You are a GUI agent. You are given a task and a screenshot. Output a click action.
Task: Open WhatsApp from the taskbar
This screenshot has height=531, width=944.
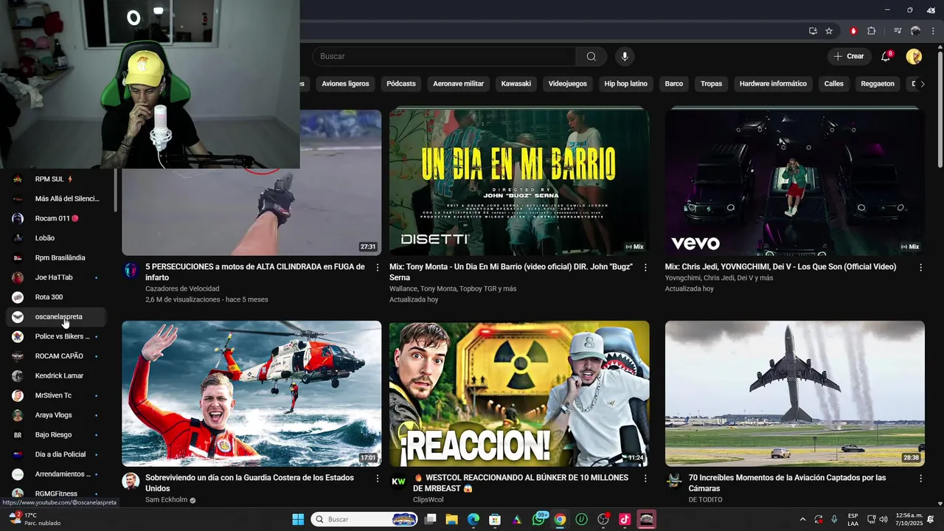[539, 519]
